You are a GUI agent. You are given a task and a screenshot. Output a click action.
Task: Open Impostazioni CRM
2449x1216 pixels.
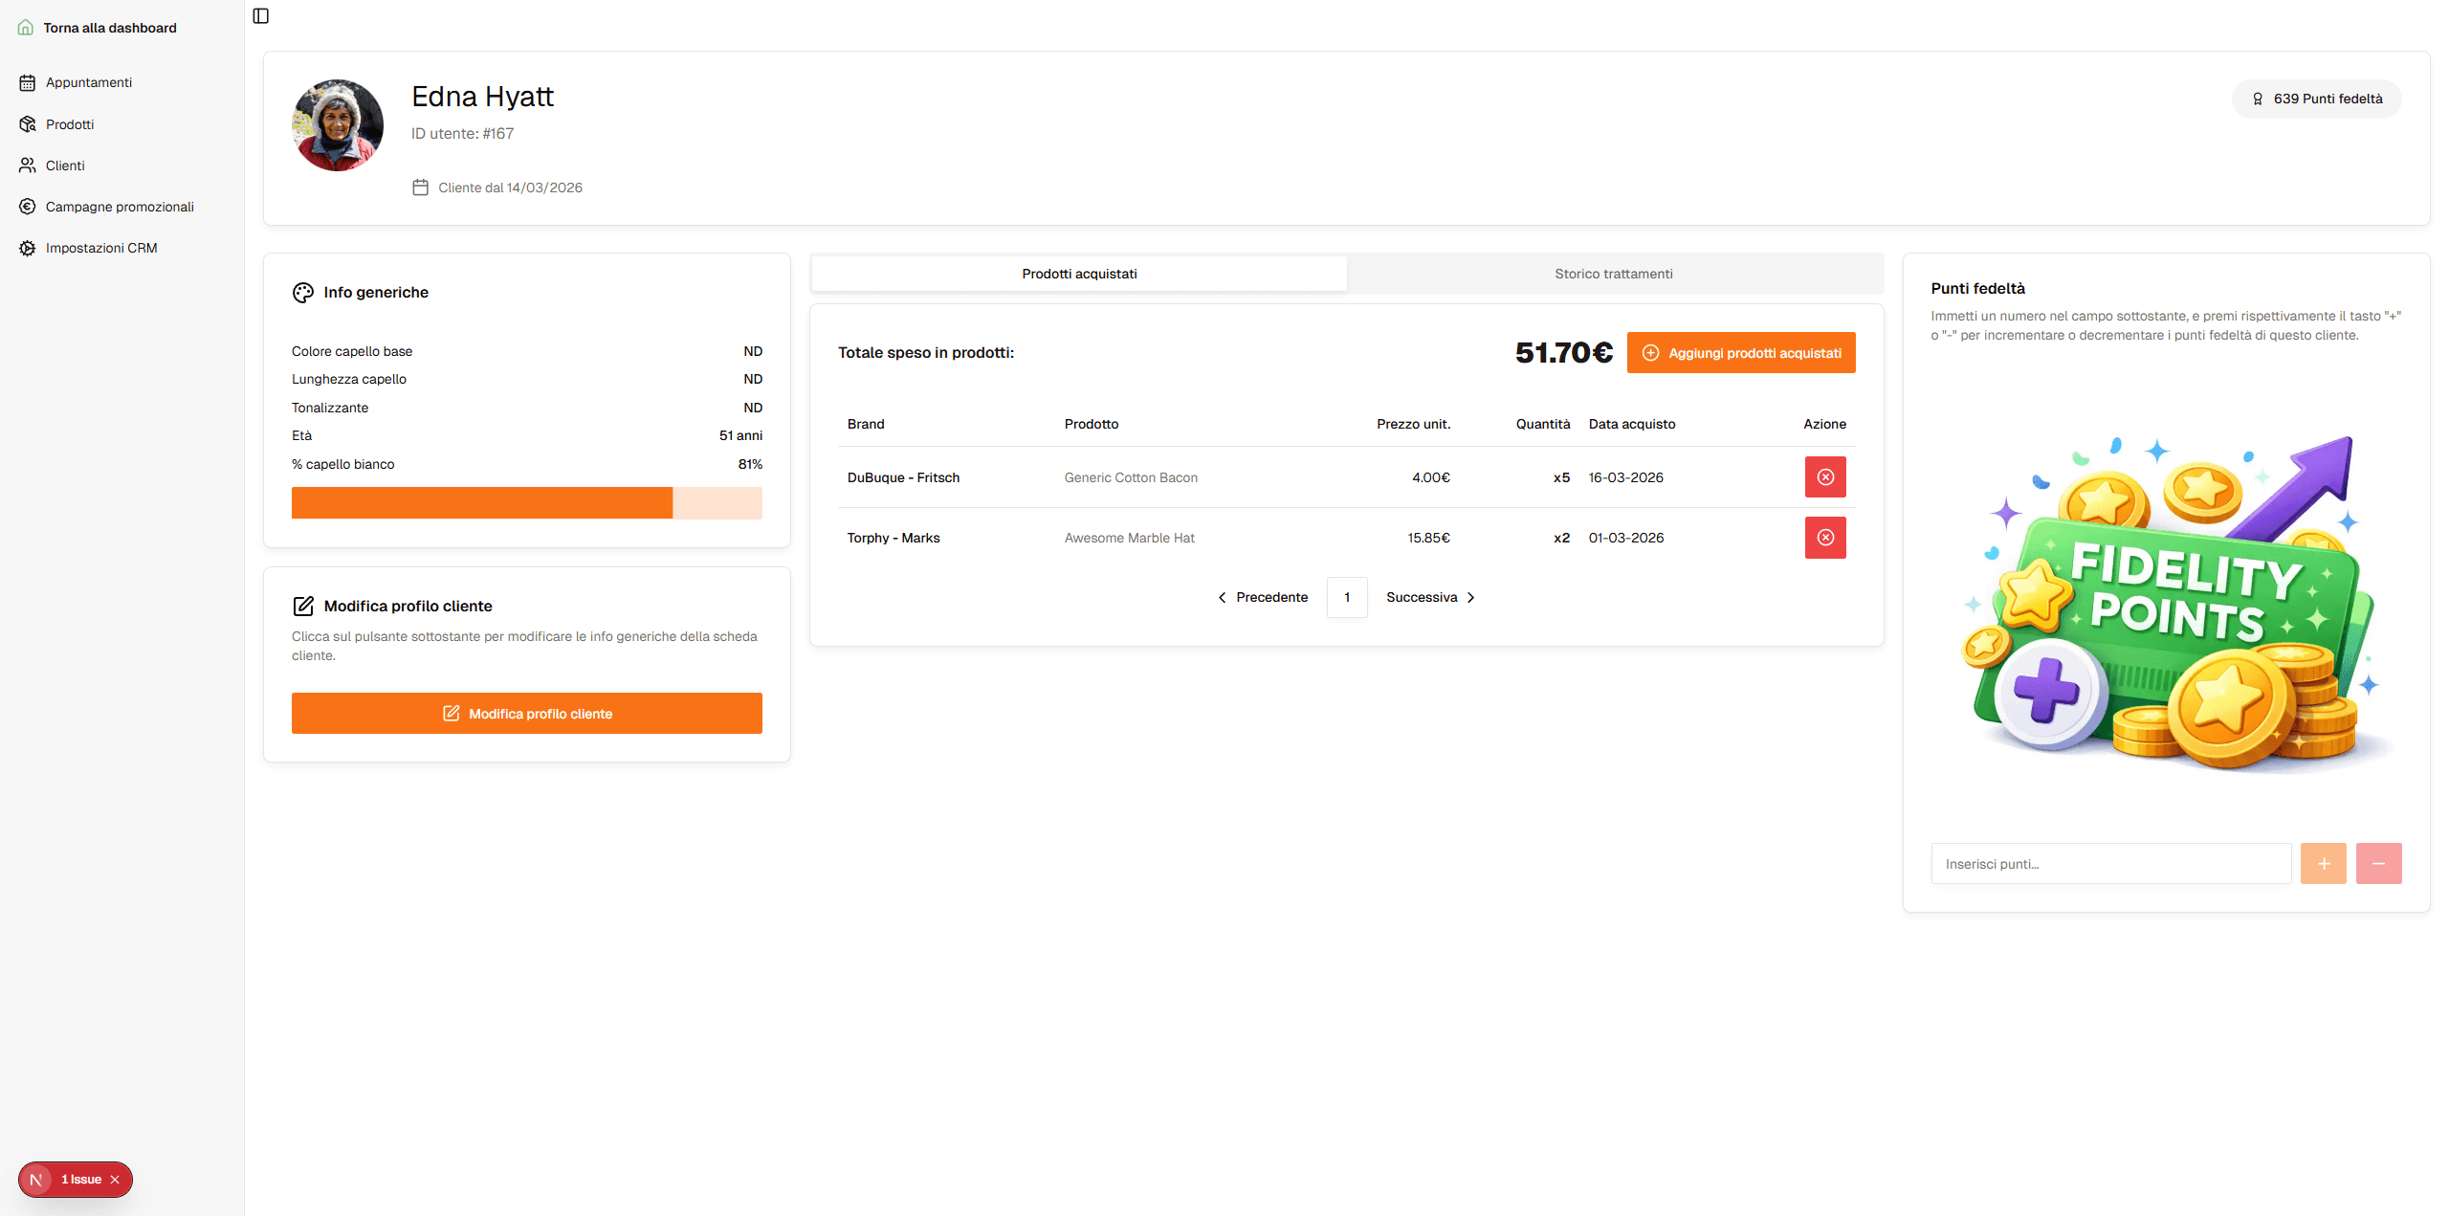coord(101,247)
